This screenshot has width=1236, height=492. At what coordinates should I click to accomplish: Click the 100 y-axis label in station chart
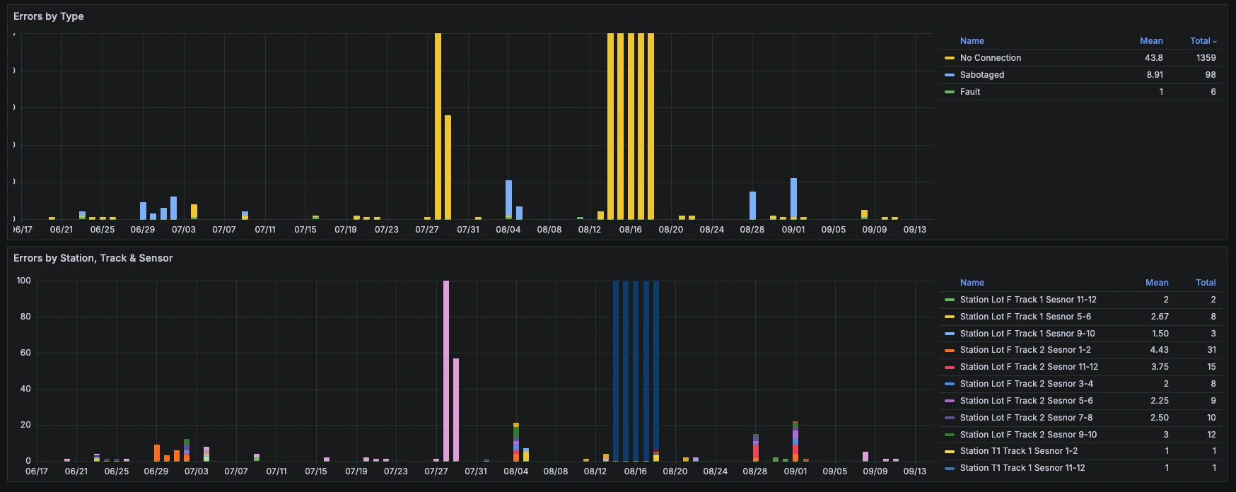(24, 281)
